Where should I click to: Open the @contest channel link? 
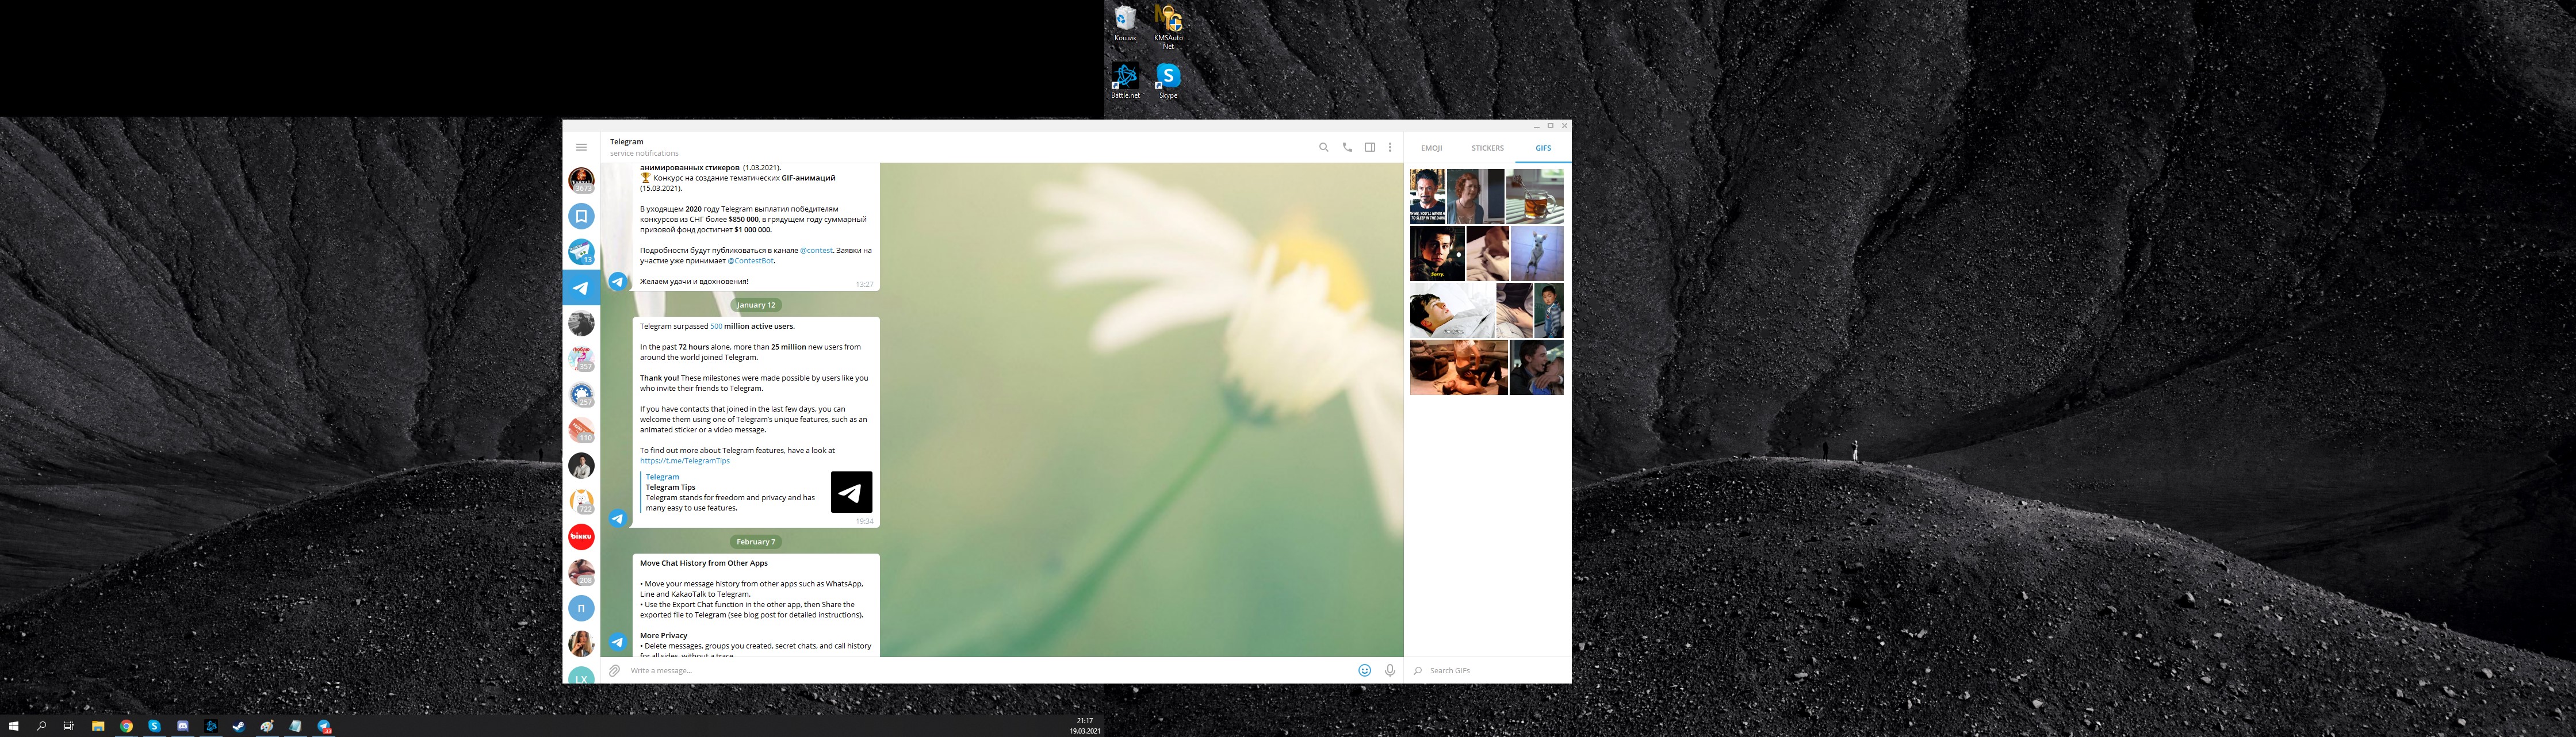(816, 250)
